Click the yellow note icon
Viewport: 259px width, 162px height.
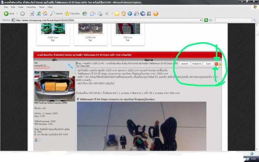(117, 14)
